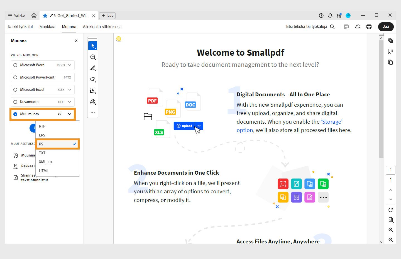This screenshot has width=401, height=259.
Task: Select the Microsoft Word radio button
Action: point(15,65)
